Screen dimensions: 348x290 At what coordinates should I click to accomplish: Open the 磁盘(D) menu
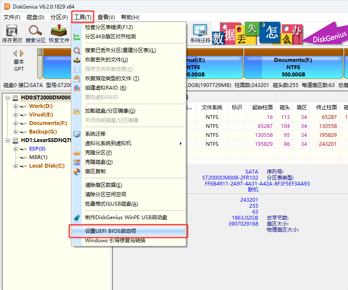pos(35,17)
